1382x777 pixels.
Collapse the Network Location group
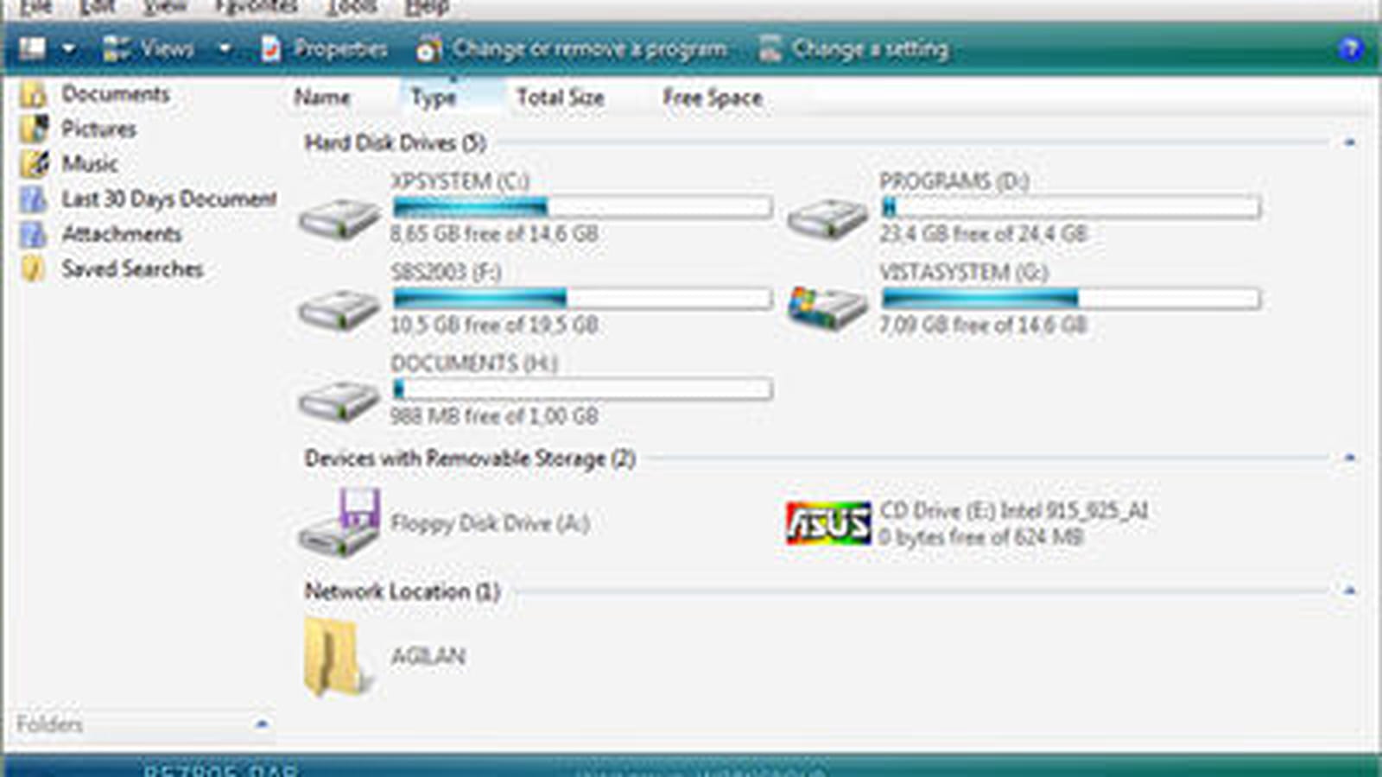click(1350, 591)
